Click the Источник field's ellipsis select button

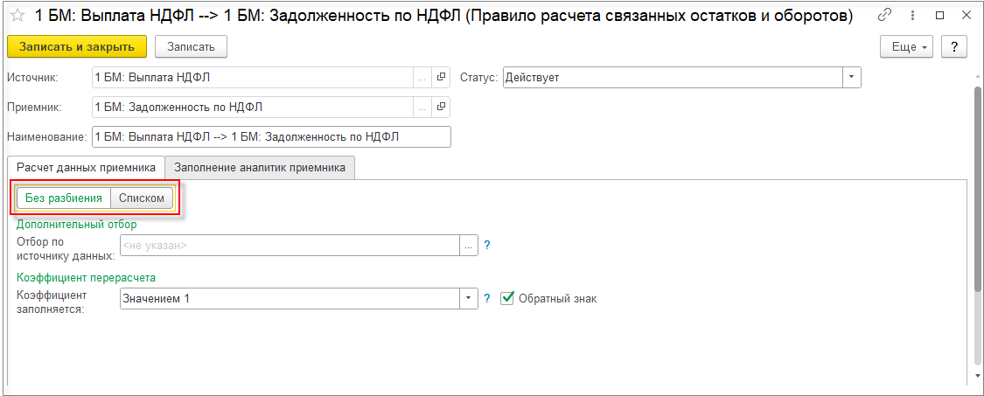pyautogui.click(x=422, y=78)
